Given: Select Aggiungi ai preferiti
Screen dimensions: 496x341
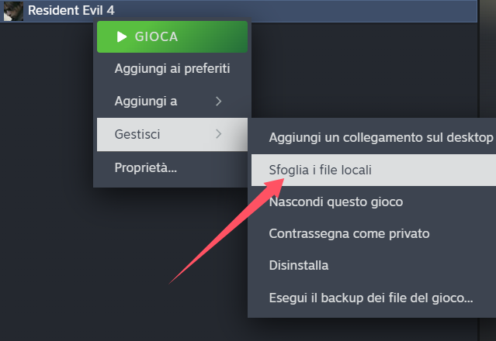Looking at the screenshot, I should 172,69.
